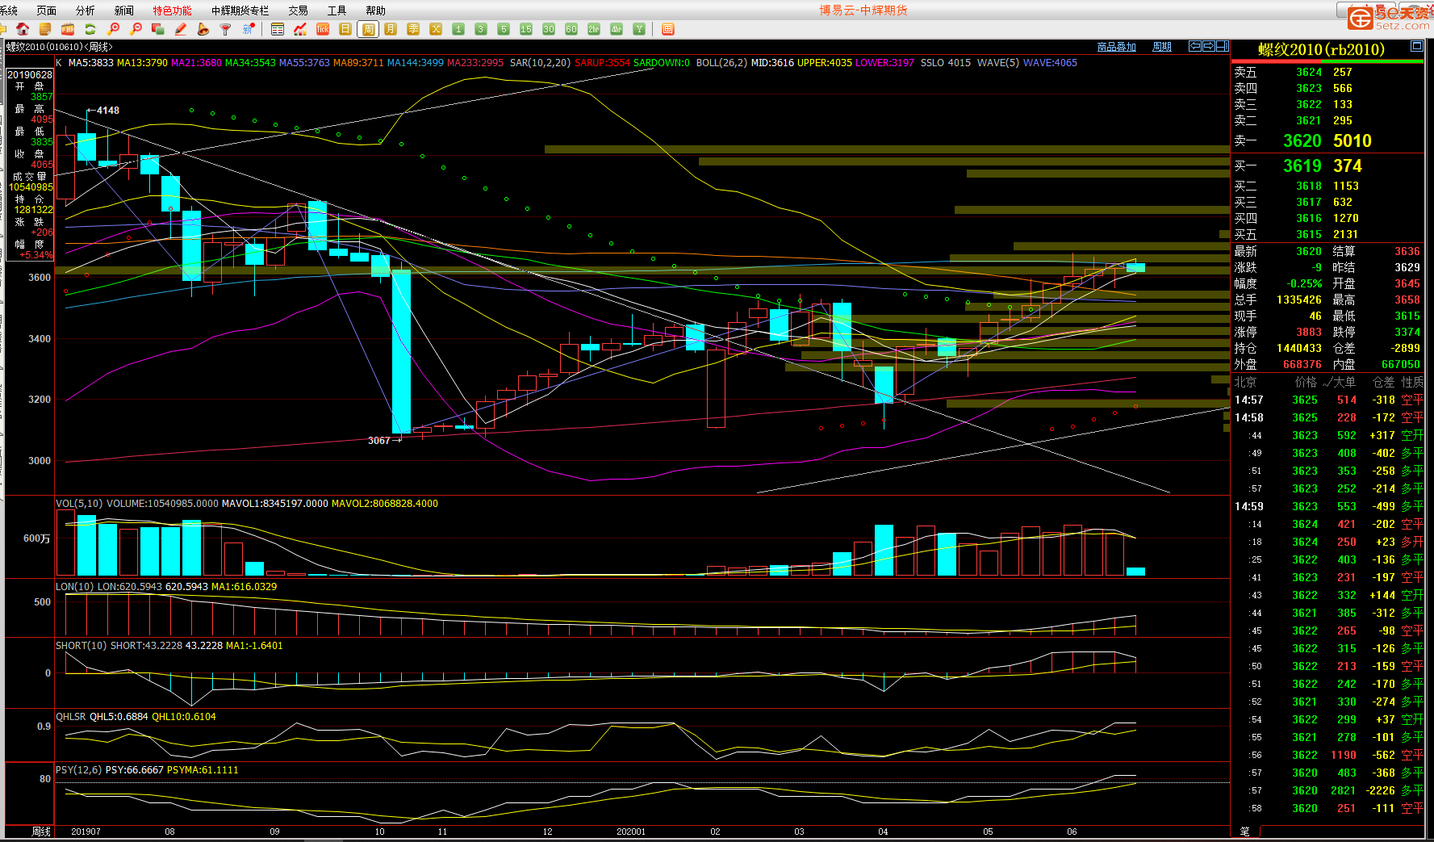
Task: Click the LON(10) indicator label
Action: pos(75,587)
